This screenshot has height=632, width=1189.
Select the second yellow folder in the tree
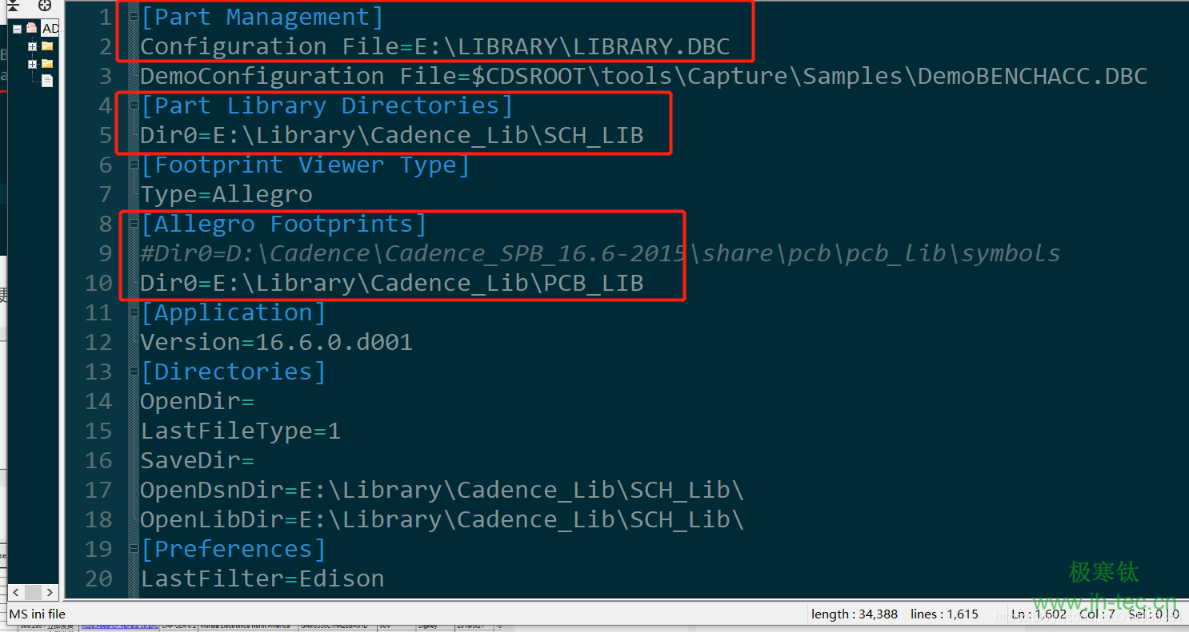[x=47, y=63]
